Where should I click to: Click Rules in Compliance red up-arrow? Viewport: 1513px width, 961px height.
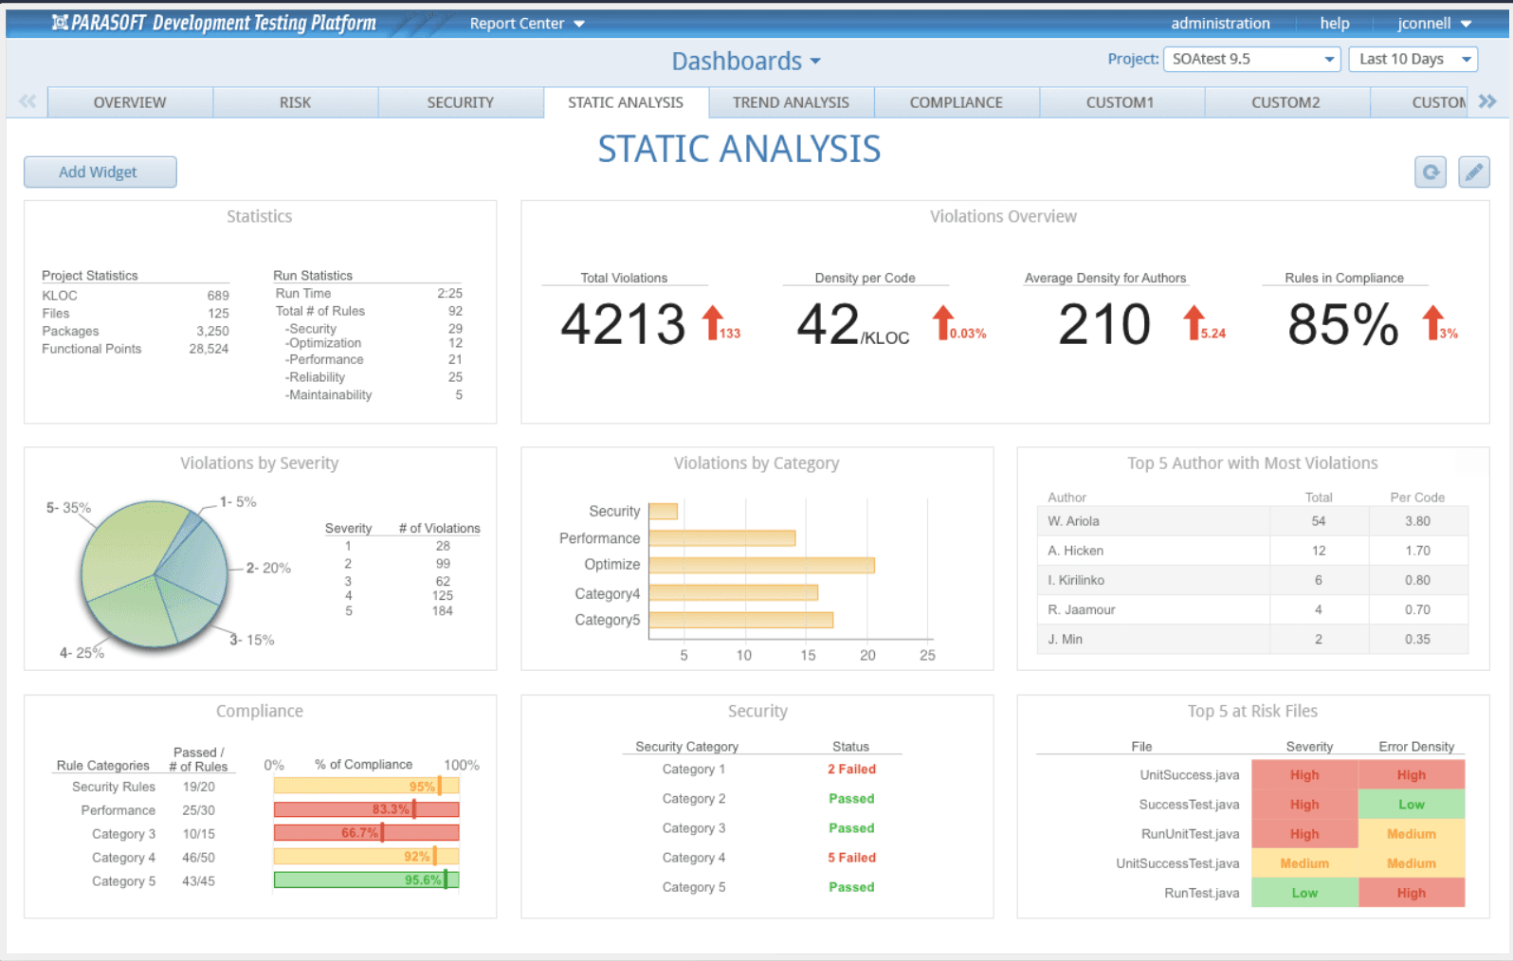[x=1432, y=322]
